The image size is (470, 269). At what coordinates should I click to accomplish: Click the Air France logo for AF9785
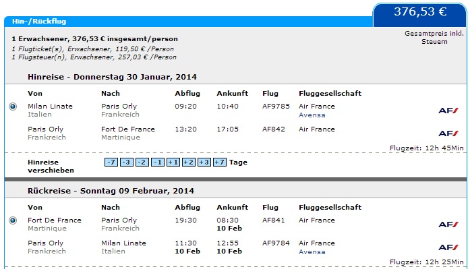click(x=448, y=111)
